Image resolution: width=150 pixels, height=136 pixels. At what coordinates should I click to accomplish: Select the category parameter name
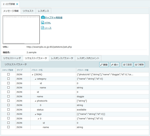tap(41, 79)
